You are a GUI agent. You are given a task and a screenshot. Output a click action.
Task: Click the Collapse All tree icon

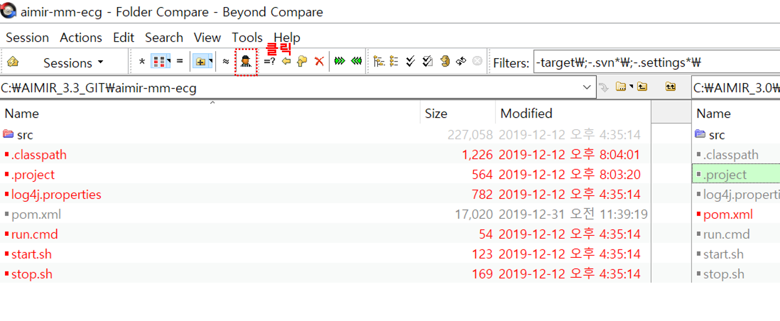(394, 62)
